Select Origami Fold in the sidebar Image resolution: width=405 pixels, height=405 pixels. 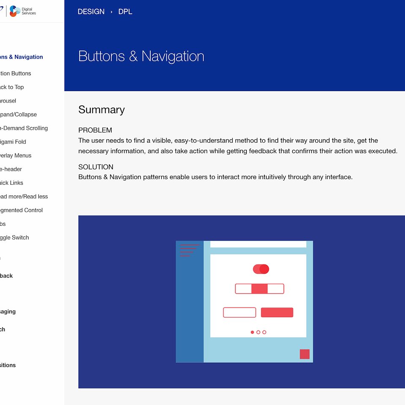pyautogui.click(x=13, y=142)
